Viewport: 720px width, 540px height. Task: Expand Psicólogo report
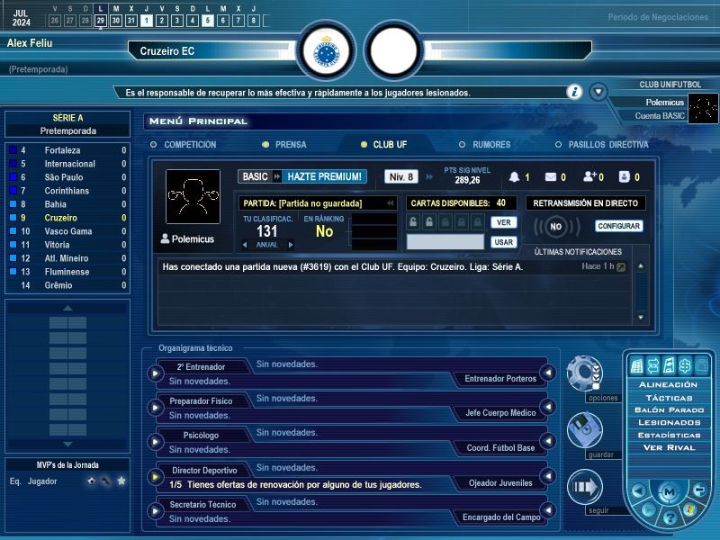point(155,442)
